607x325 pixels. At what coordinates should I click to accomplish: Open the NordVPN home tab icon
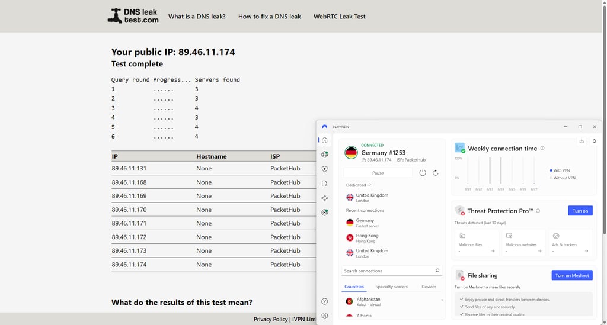pos(324,140)
